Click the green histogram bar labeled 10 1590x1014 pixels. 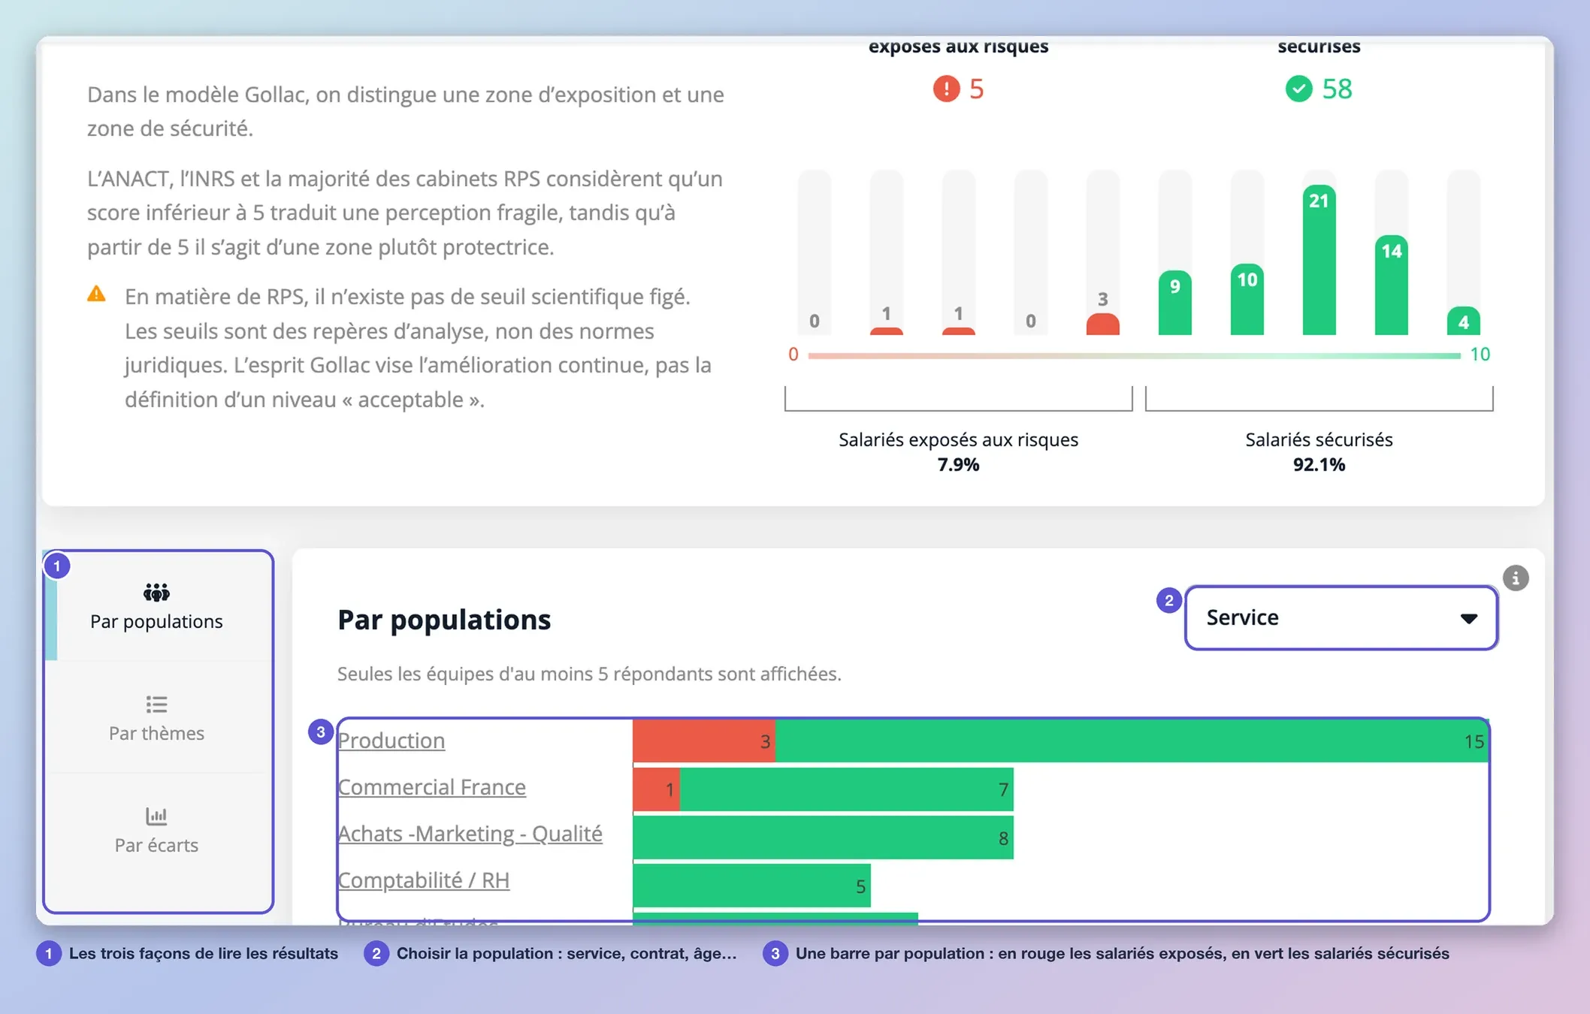point(1247,300)
